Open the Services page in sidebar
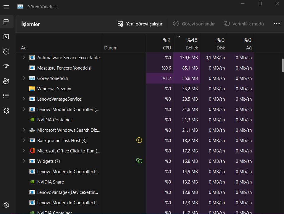This screenshot has height=214, width=284. tap(6, 110)
